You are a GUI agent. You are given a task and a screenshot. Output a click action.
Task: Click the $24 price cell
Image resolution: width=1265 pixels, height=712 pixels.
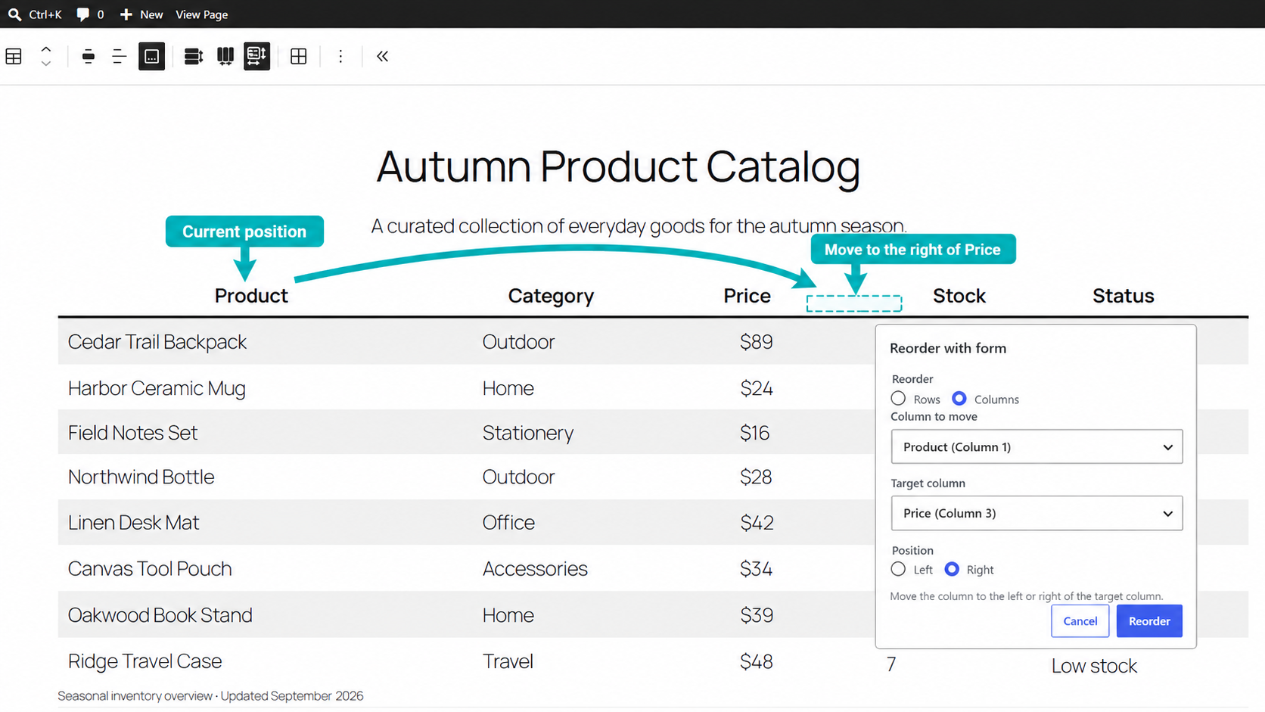[757, 388]
